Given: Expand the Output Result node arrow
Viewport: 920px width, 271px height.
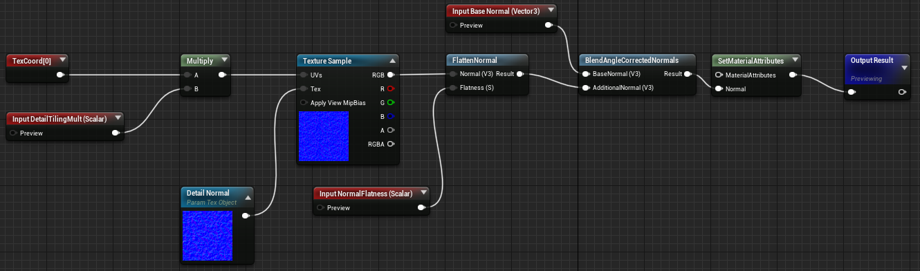Looking at the screenshot, I should 904,68.
